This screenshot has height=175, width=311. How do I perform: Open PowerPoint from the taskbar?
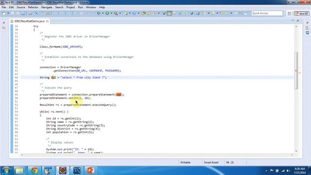[91, 171]
